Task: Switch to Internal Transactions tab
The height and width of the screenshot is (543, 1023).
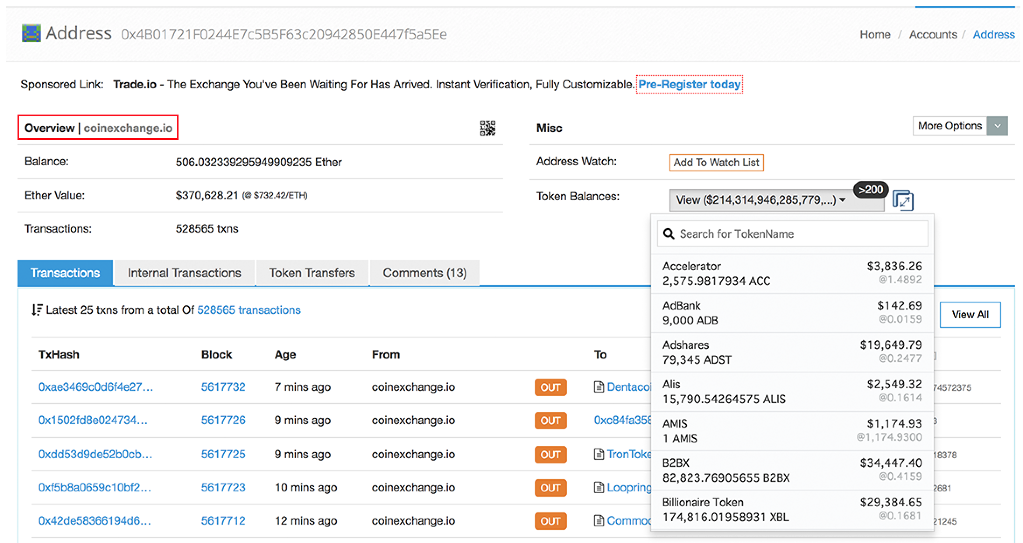Action: 184,273
